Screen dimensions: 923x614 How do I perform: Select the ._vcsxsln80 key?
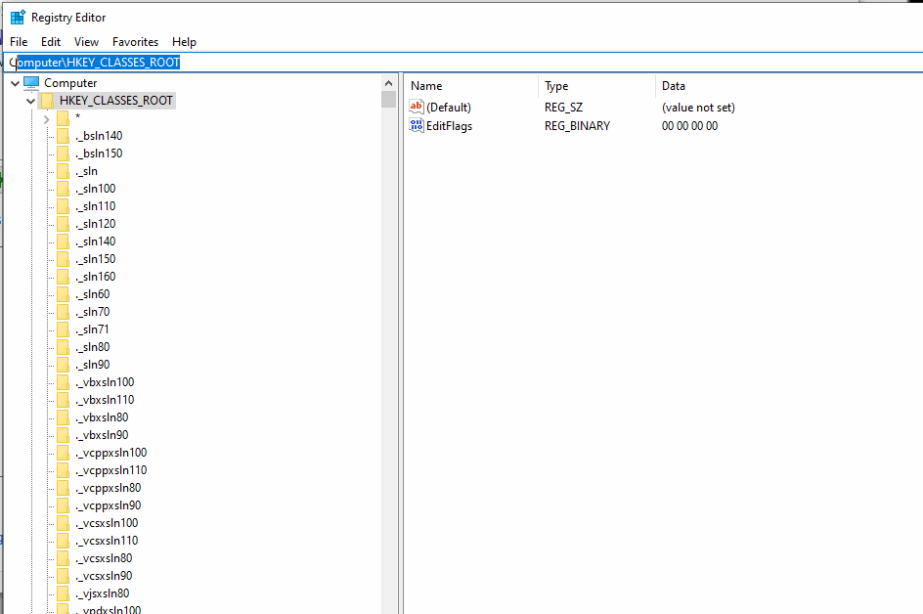(104, 558)
